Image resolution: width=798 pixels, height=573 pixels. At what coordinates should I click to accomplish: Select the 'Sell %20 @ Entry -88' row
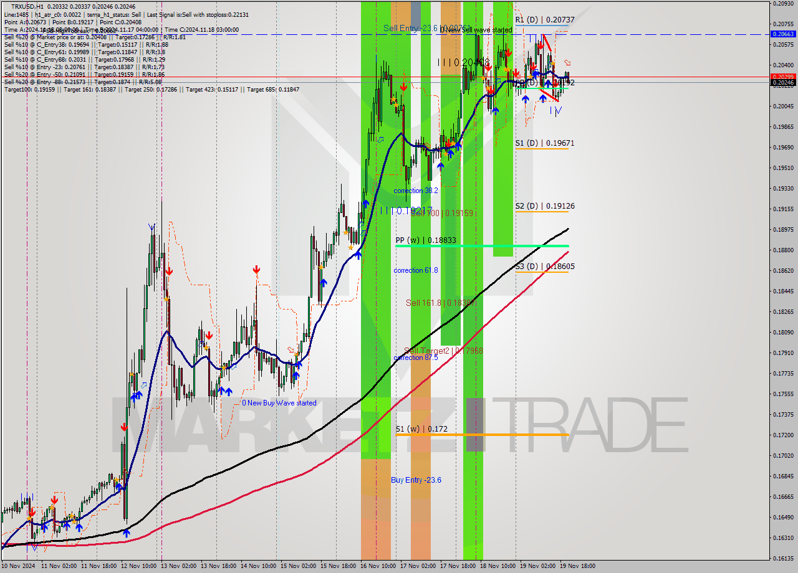point(83,82)
